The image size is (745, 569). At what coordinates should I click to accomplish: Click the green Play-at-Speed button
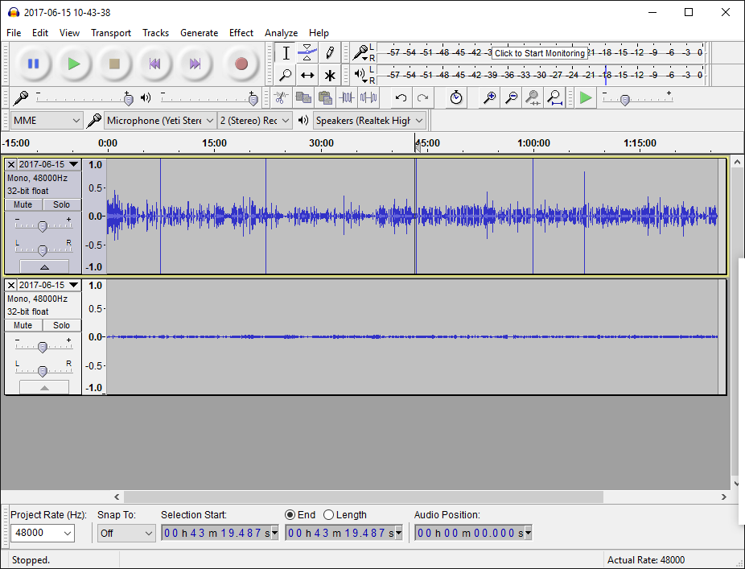pyautogui.click(x=586, y=98)
